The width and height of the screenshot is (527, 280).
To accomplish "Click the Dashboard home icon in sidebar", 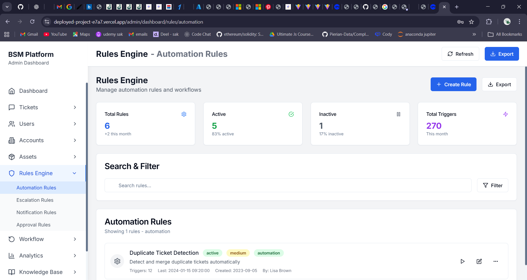I will tap(12, 91).
